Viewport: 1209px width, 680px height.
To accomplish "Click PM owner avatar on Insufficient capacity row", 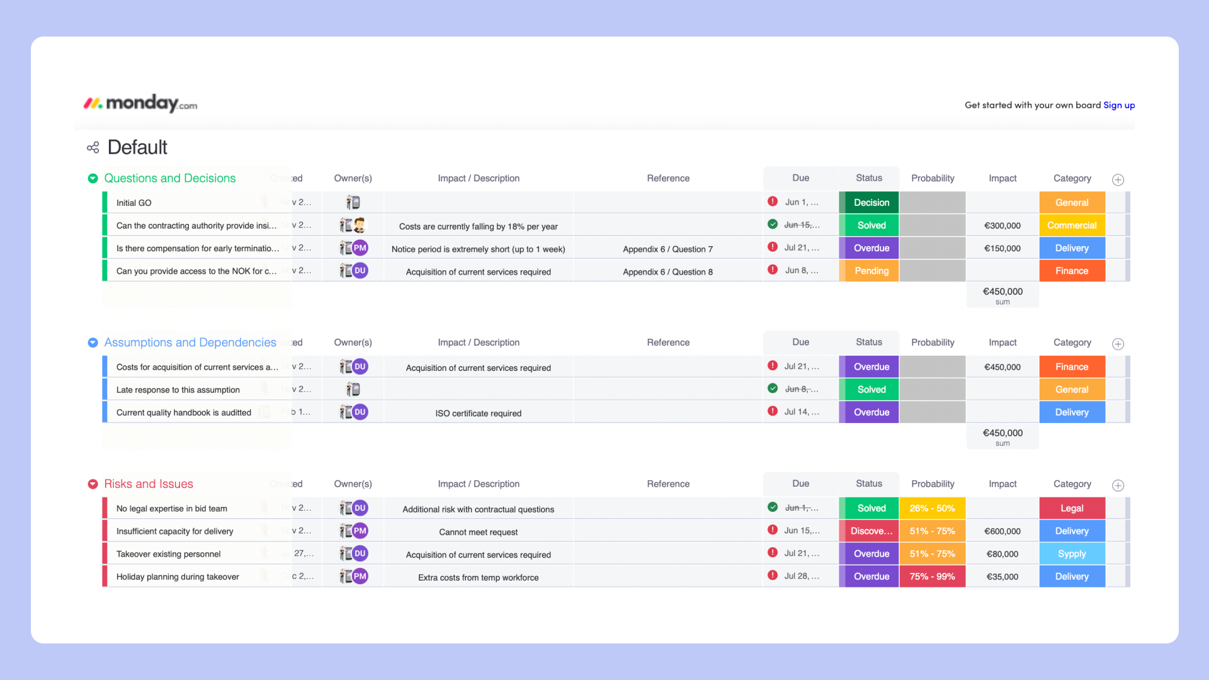I will (360, 531).
